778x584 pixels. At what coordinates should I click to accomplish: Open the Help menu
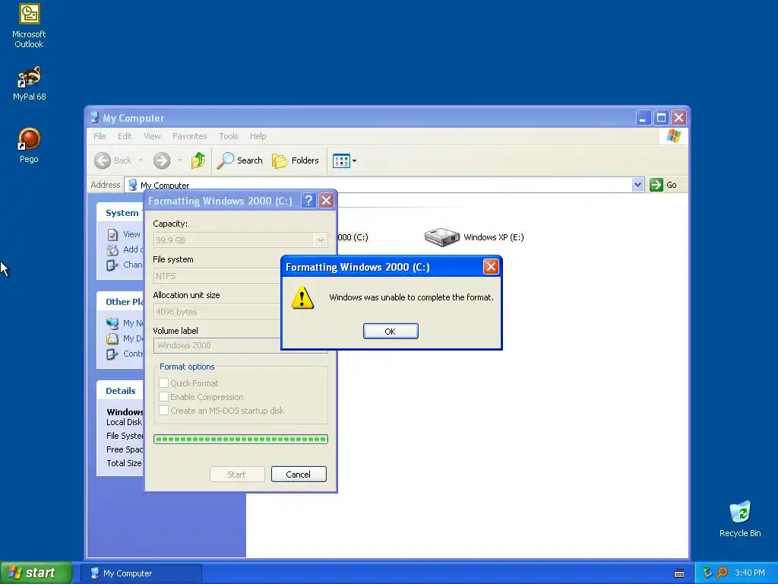(258, 136)
